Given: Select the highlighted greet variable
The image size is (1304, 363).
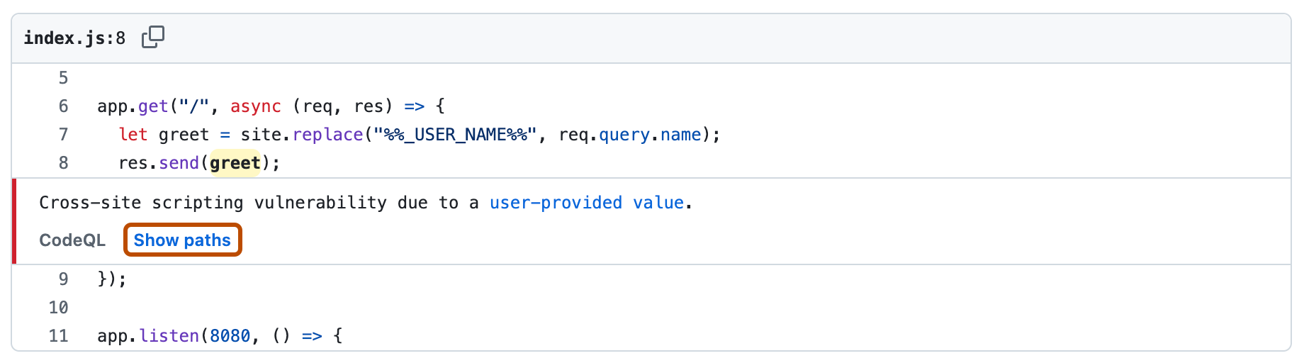Looking at the screenshot, I should 235,163.
